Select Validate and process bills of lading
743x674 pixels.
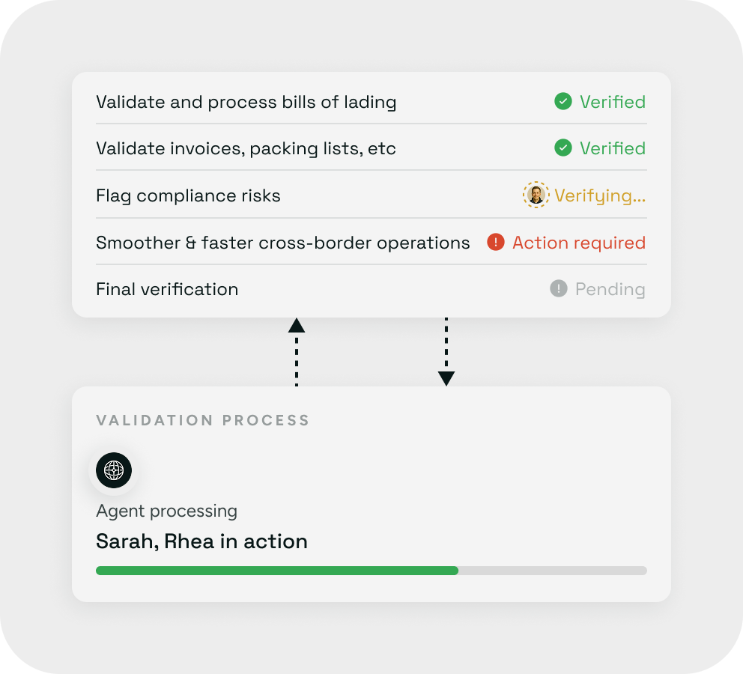[371, 102]
